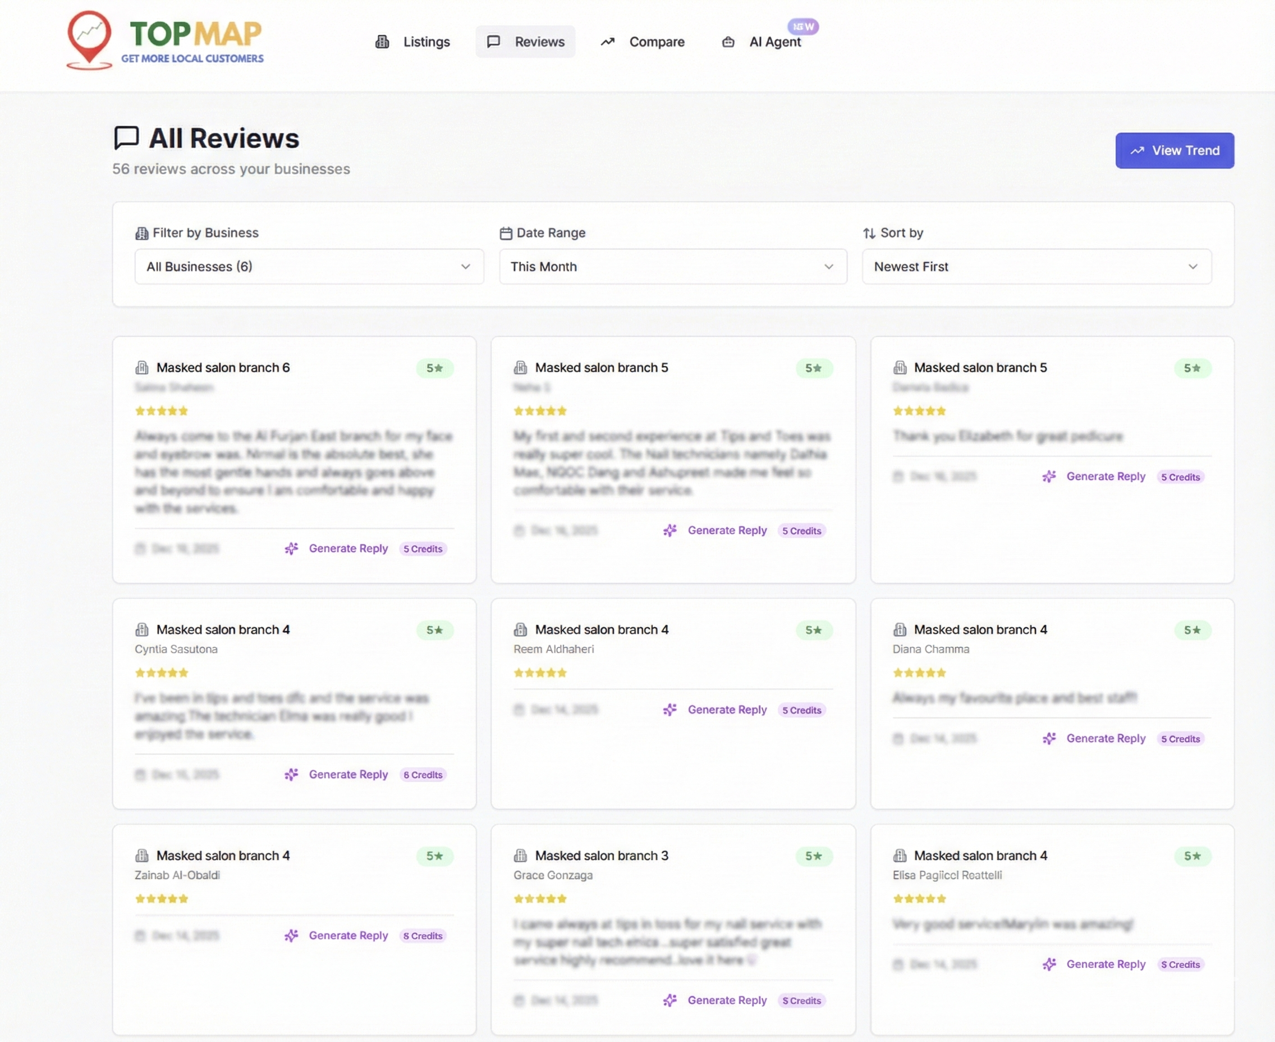Expand the This Month date range dropdown
The image size is (1275, 1042).
point(673,267)
